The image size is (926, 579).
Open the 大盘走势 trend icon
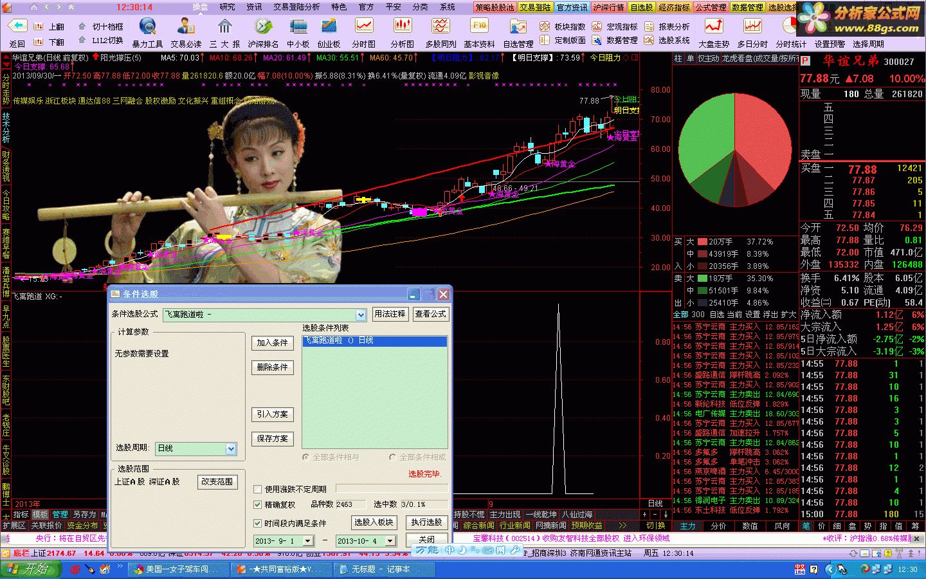click(x=714, y=26)
